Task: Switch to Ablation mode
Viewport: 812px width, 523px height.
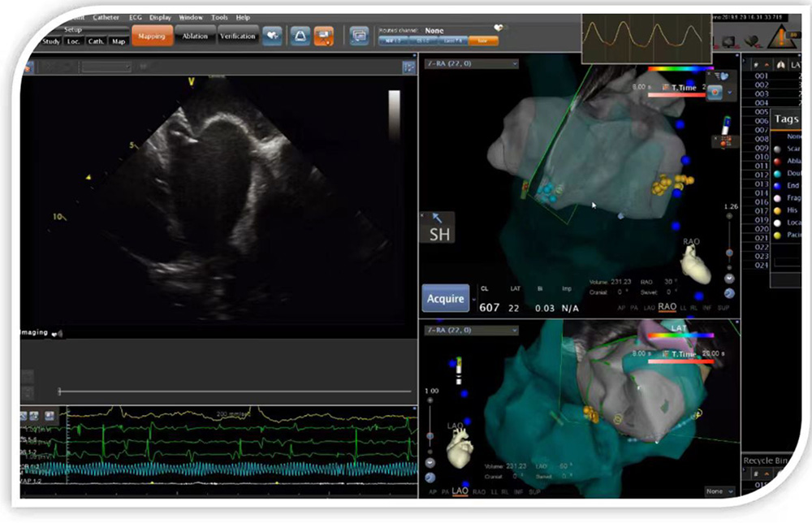Action: tap(195, 37)
